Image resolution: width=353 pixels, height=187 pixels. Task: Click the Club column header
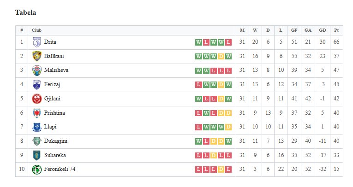[x=36, y=30]
